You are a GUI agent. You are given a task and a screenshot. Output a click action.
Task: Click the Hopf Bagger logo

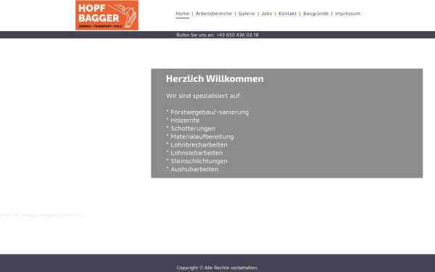click(107, 15)
